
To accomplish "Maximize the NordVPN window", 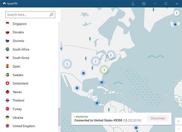I will tap(166, 4).
